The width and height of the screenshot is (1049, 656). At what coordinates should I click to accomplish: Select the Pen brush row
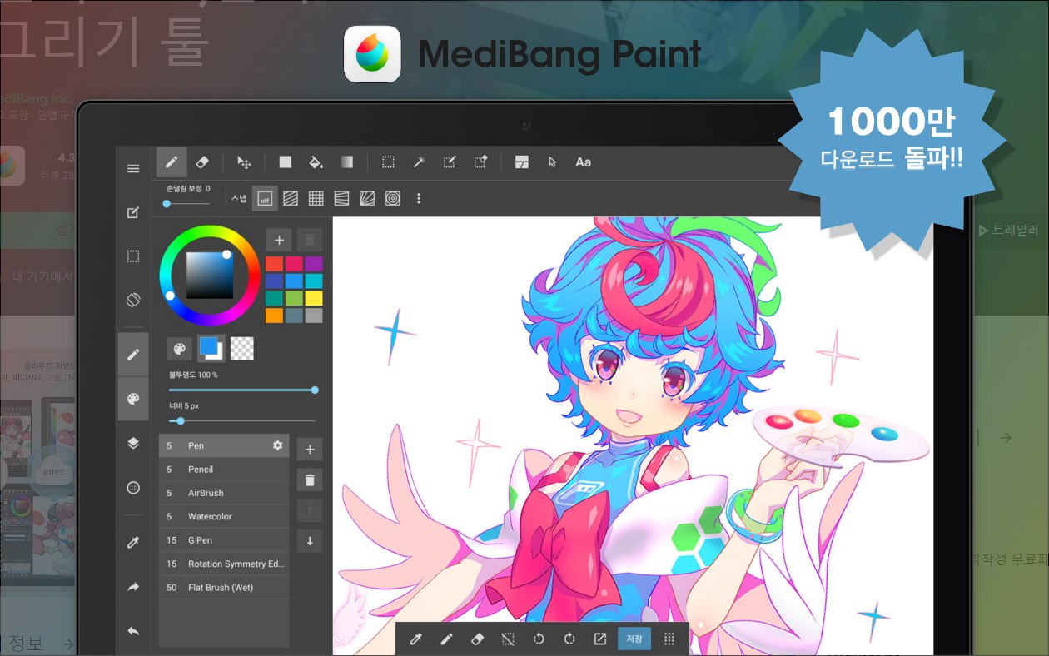[224, 445]
